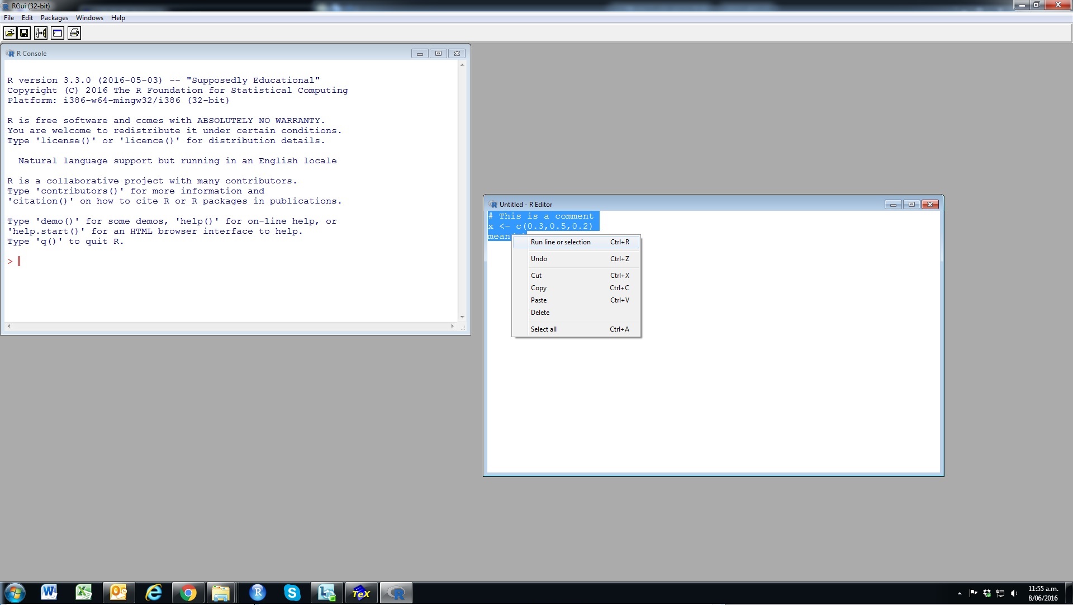Click the 'R version 3.3.0' line in console
This screenshot has height=605, width=1073.
pyautogui.click(x=164, y=81)
